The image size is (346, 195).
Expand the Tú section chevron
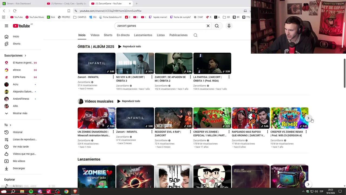tap(10, 125)
